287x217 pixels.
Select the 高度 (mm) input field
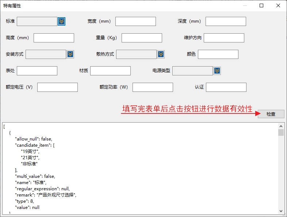click(x=54, y=38)
